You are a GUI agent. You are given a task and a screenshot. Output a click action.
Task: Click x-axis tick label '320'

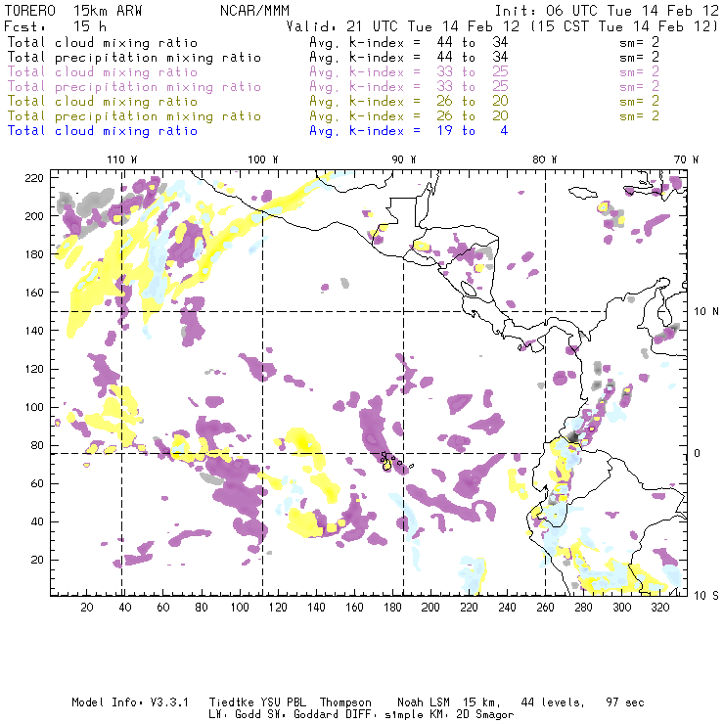tap(659, 608)
